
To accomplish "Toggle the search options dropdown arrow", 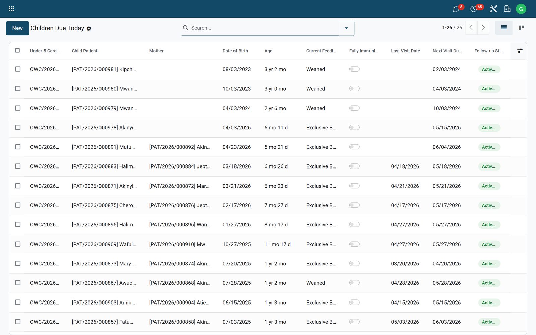I will [346, 28].
